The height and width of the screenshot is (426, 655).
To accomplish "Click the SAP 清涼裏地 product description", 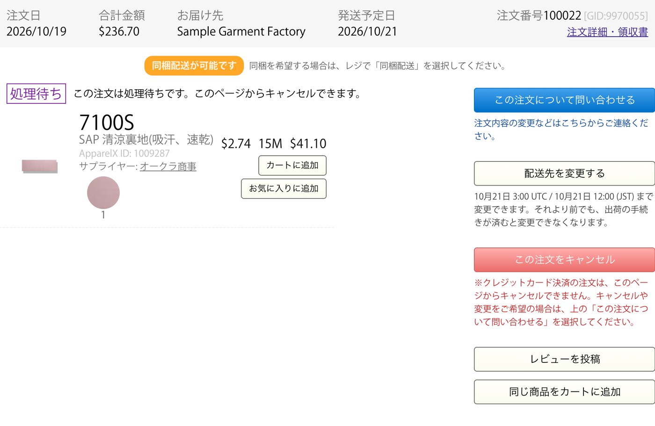I will point(146,139).
